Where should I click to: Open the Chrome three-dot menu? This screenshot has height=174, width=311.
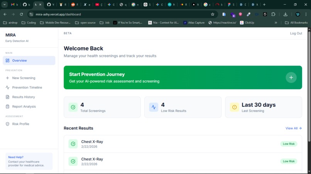[x=306, y=14]
